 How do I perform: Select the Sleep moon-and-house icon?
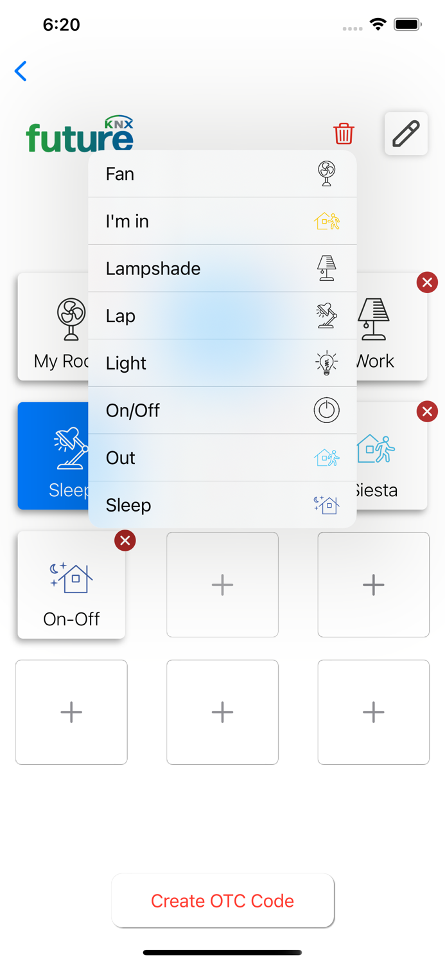326,505
